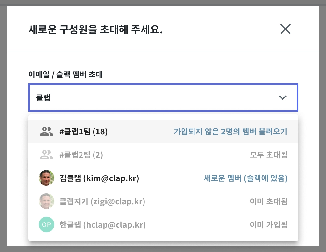Screen dimensions: 326x252
Task: Select the #클랩1팀 (18) channel option
Action: coord(83,132)
